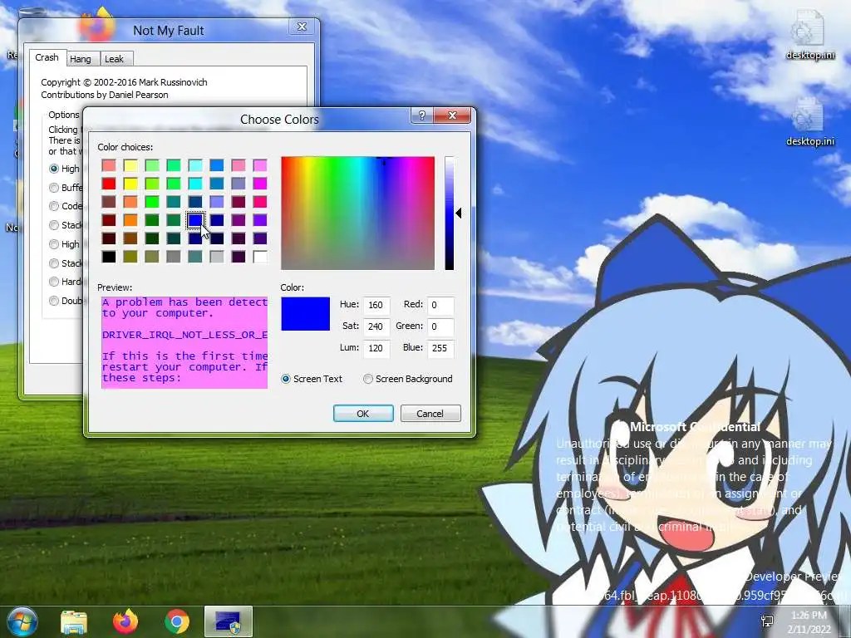
Task: Click the Lum value field
Action: (x=376, y=348)
